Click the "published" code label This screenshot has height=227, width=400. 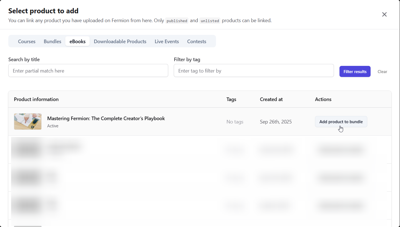click(177, 21)
